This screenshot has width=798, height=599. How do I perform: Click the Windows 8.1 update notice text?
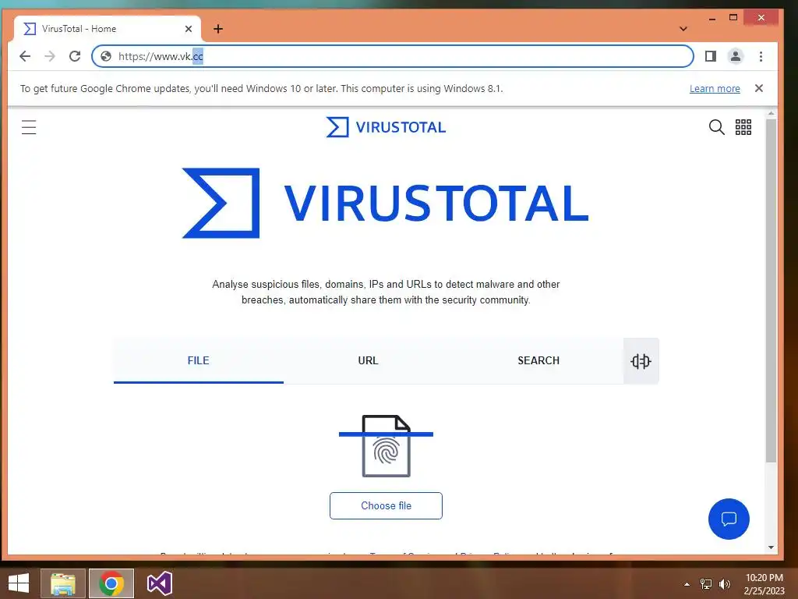[262, 89]
